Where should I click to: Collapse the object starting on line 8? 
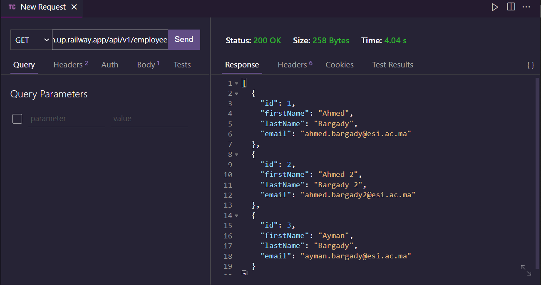237,154
